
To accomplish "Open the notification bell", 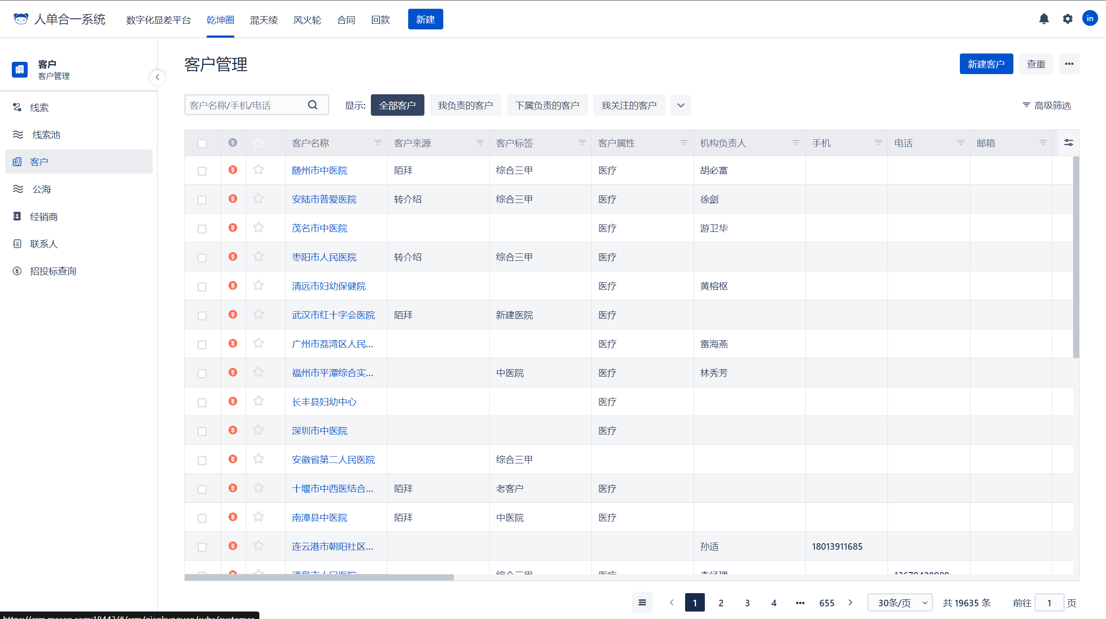I will 1044,19.
